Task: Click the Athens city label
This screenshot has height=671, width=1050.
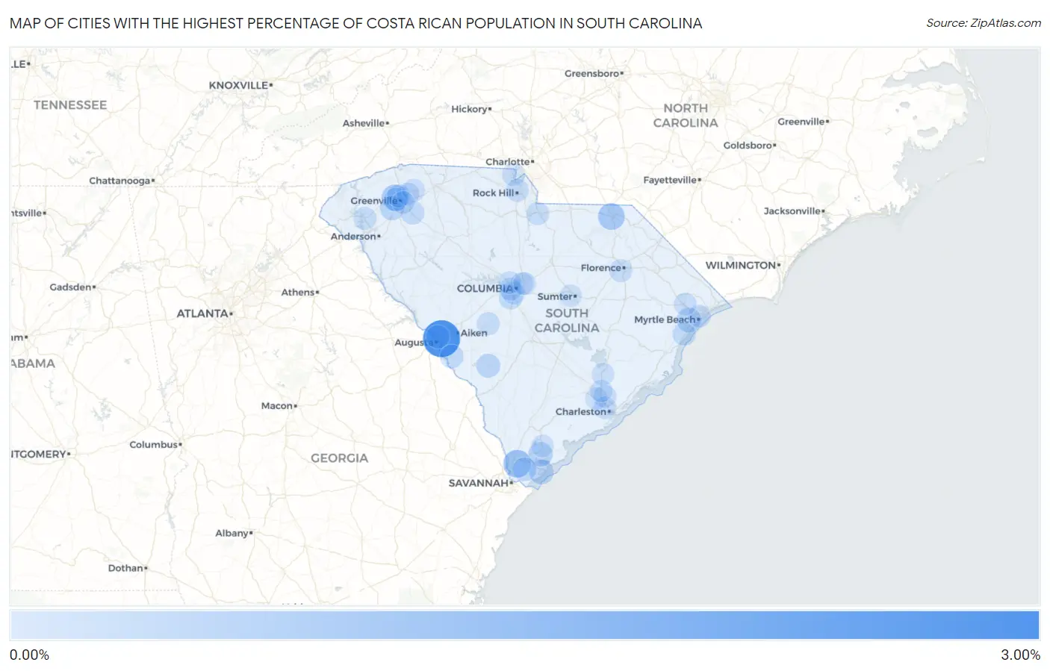Action: point(298,293)
